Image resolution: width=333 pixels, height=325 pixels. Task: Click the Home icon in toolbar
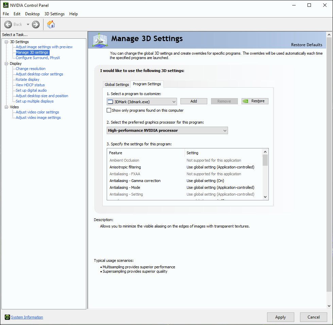click(x=51, y=24)
